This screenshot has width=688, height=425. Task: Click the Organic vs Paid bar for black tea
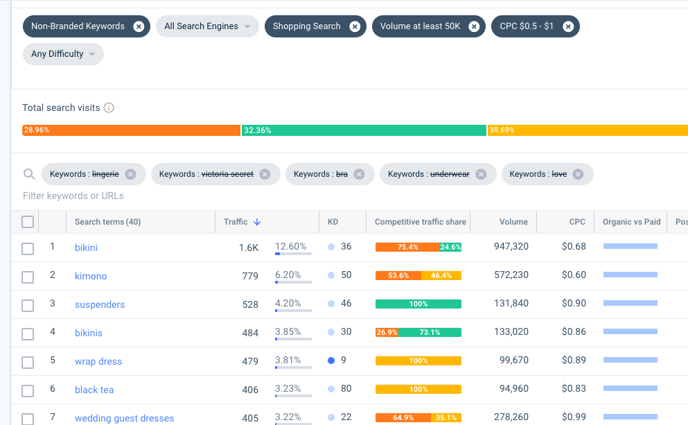630,388
